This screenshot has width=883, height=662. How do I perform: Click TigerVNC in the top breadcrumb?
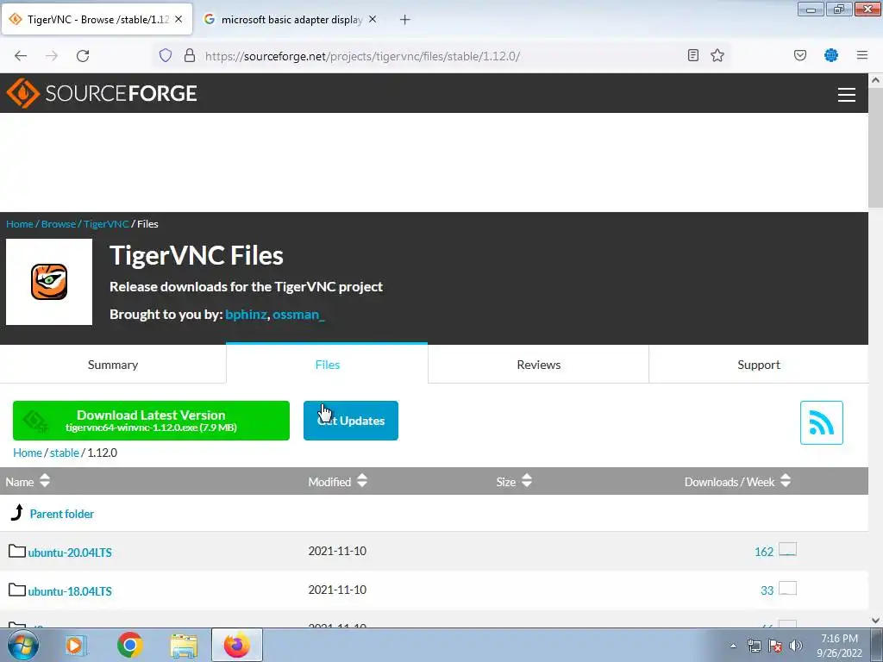coord(106,223)
